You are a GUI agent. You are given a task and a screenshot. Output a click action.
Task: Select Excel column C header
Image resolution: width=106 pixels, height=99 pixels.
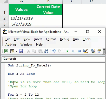[x=72, y=2]
